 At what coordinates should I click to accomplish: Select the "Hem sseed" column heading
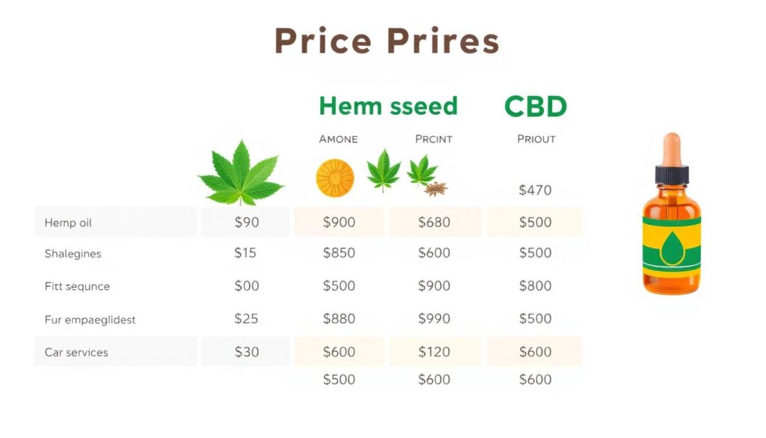(388, 106)
